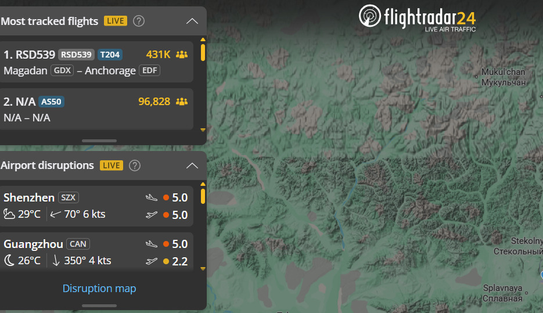Viewport: 543px width, 313px height.
Task: Click the LIVE badge beside Airport disruptions
Action: click(112, 166)
